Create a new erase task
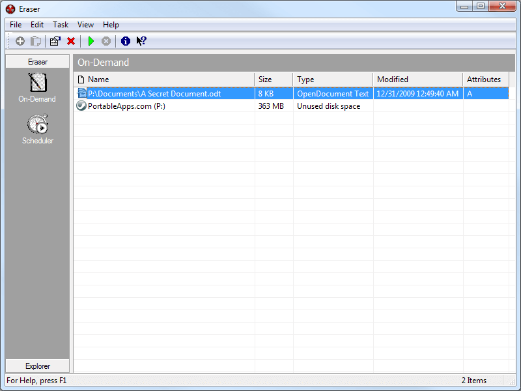This screenshot has width=521, height=391. (20, 40)
